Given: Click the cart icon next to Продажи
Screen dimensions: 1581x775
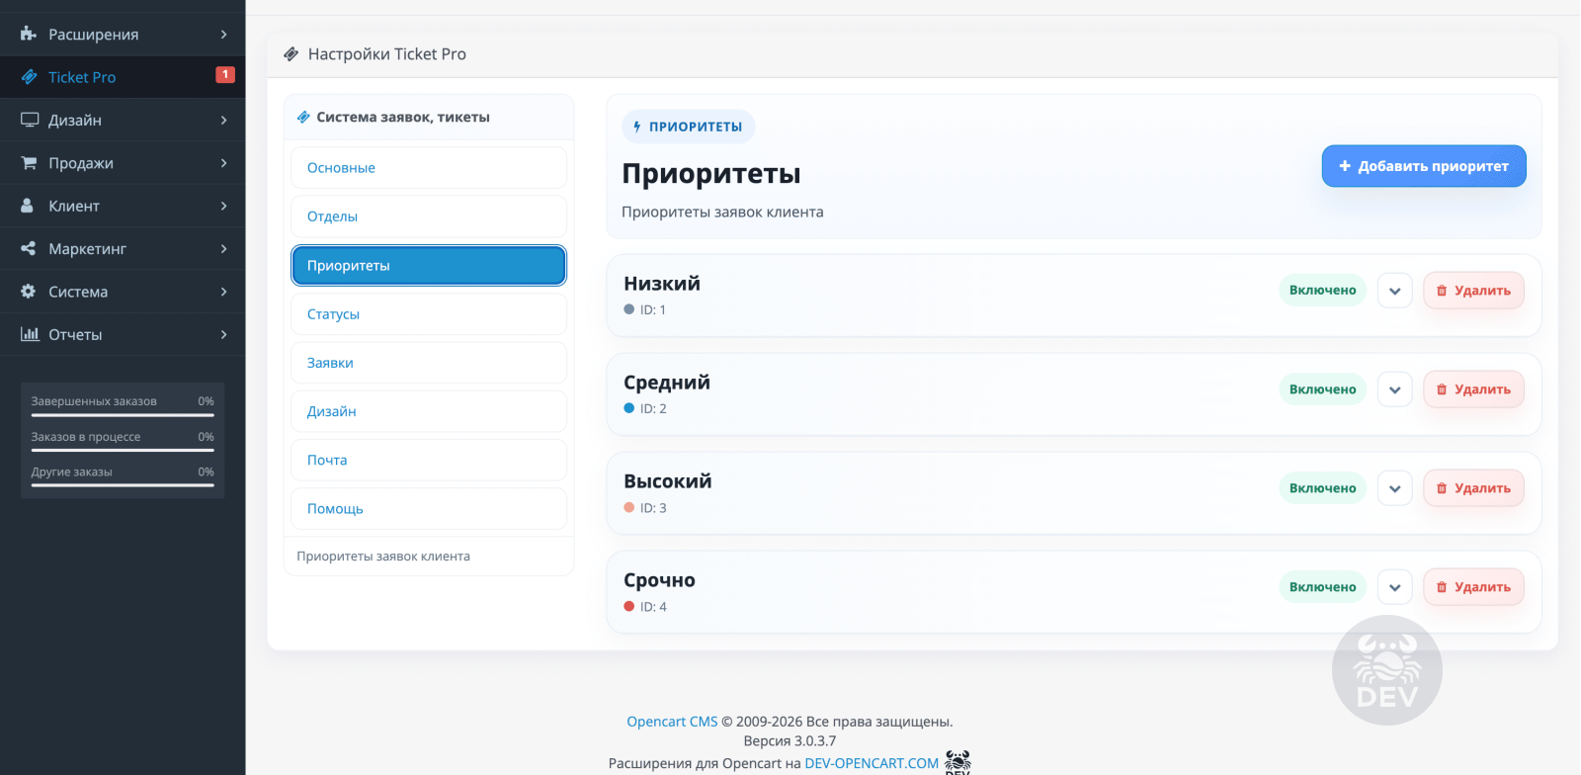Looking at the screenshot, I should [x=29, y=162].
